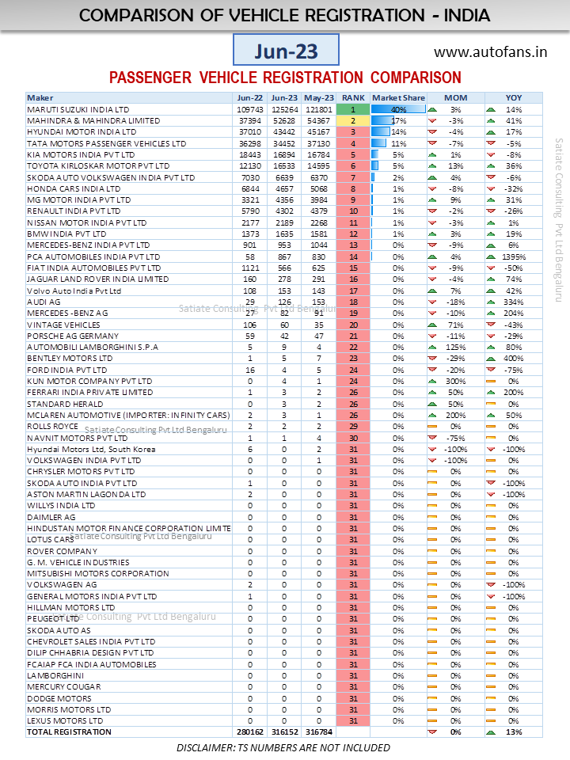Select MITSUBISHI MOTORS CORPORATION name
This screenshot has height=760, width=570.
98,573
